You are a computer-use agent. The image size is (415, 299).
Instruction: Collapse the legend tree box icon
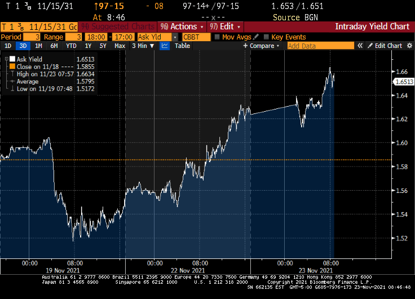[x=6, y=59]
